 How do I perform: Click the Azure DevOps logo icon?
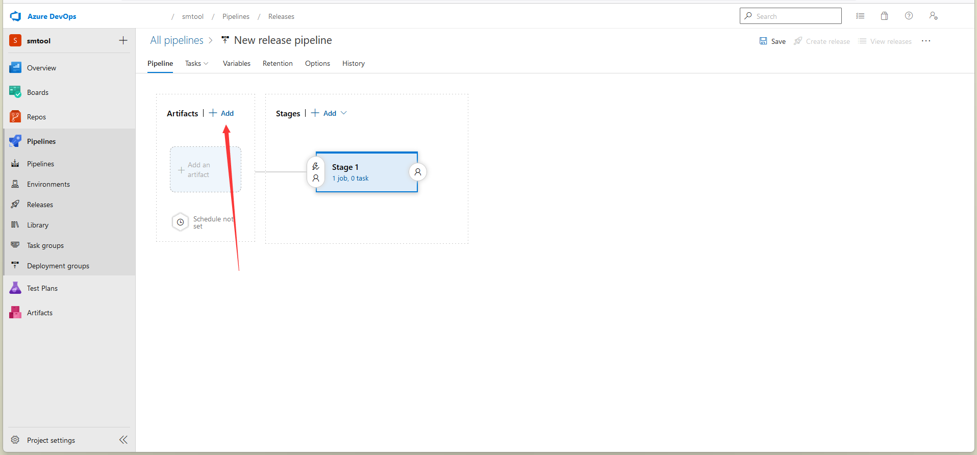[x=15, y=16]
